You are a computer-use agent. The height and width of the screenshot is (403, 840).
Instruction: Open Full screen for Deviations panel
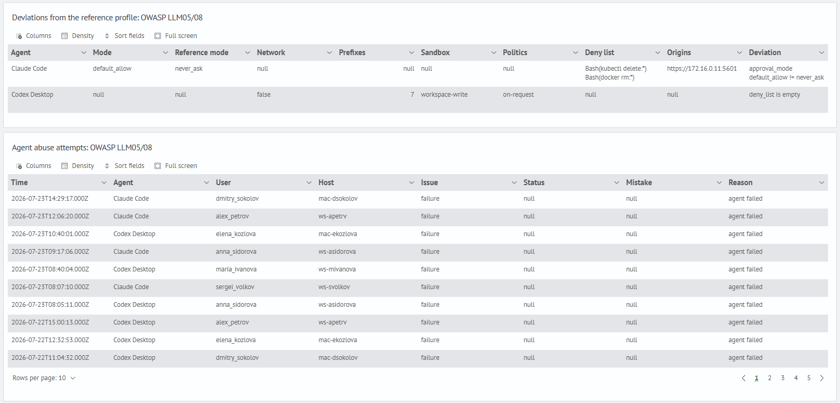[176, 36]
